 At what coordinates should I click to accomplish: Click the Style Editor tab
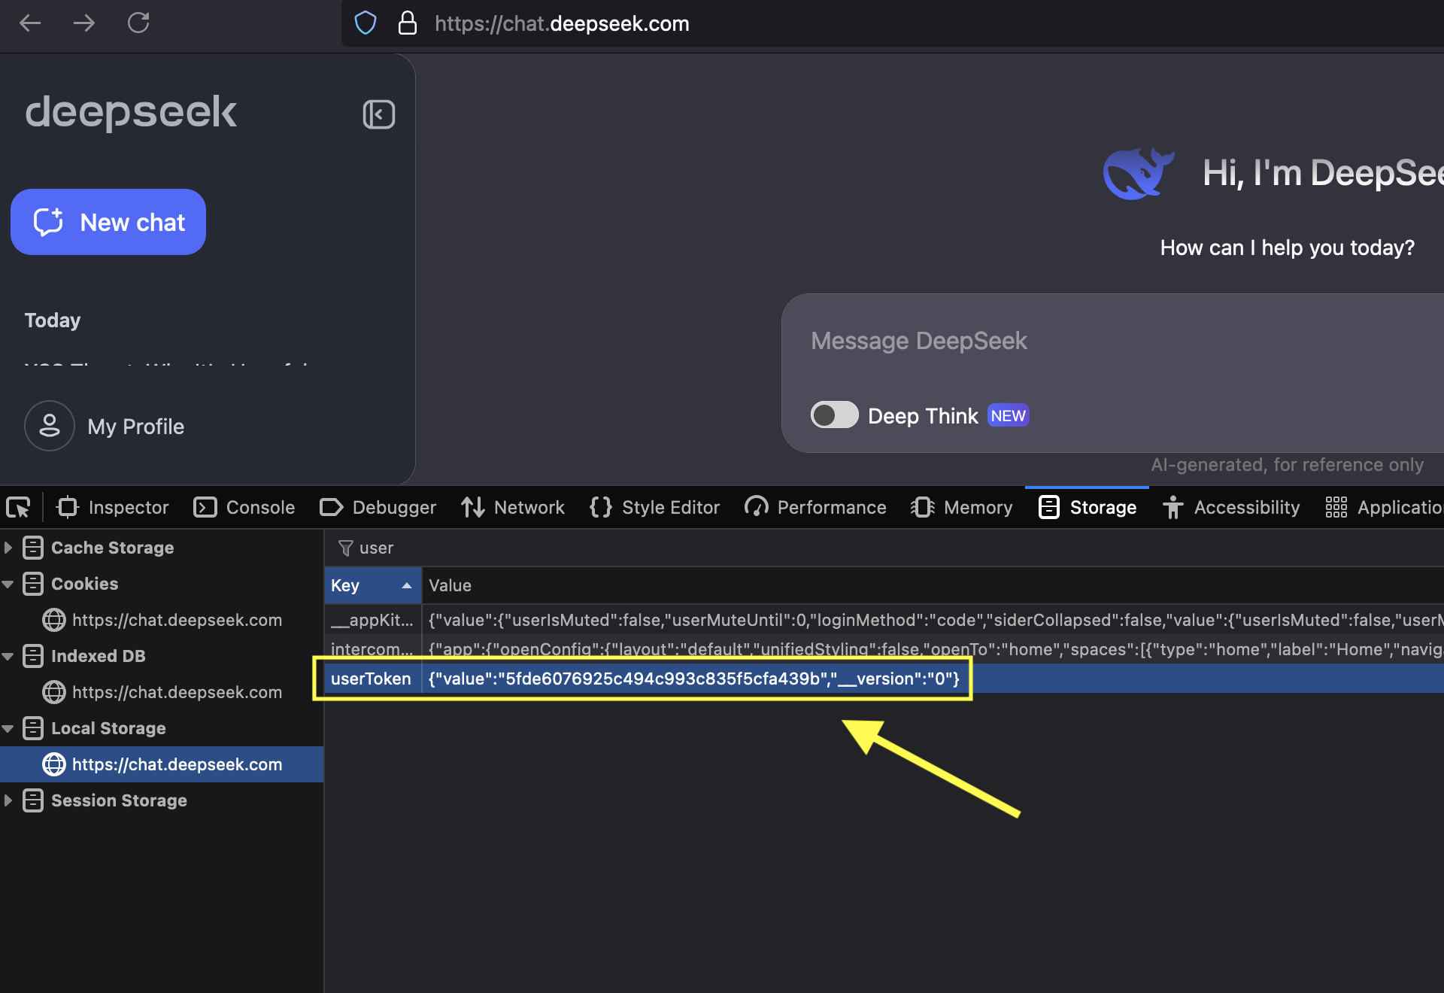coord(666,508)
